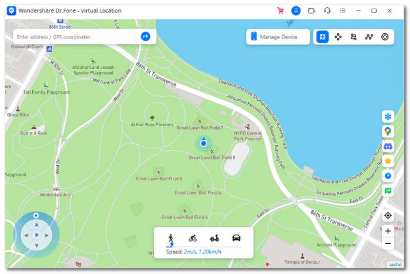Click the joystick direction ring handle
Screen dimensions: 410x274
36,216
